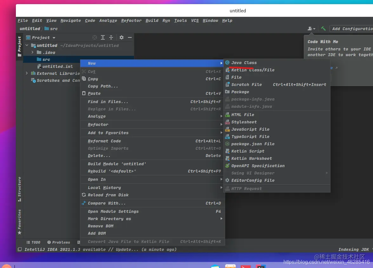Open the File menu

coord(23,20)
